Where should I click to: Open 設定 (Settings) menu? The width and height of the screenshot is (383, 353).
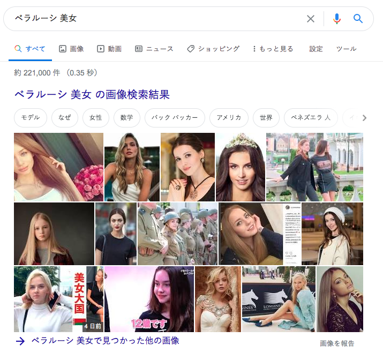[316, 49]
